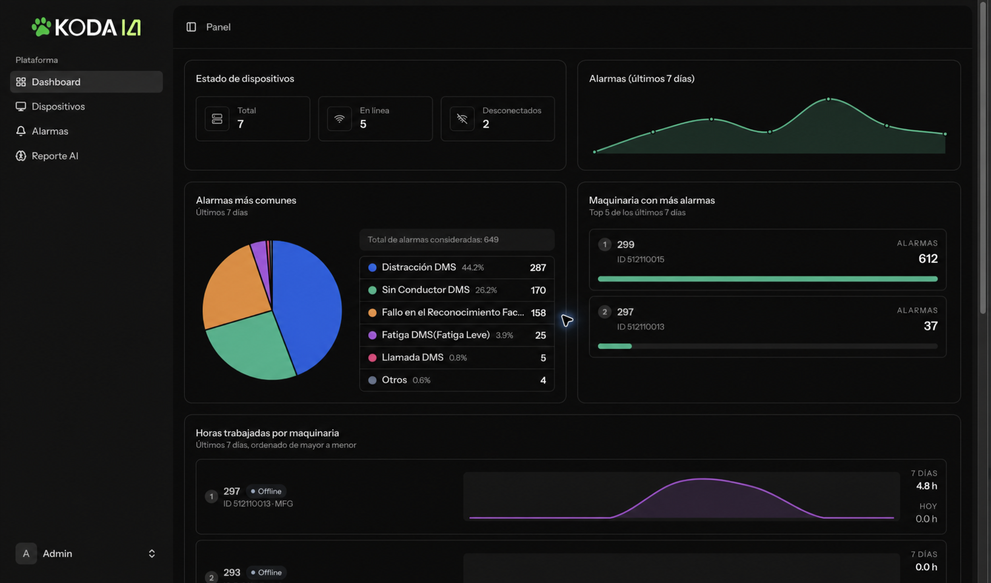Image resolution: width=991 pixels, height=583 pixels.
Task: Click the Distracción DMS legend row
Action: [456, 267]
